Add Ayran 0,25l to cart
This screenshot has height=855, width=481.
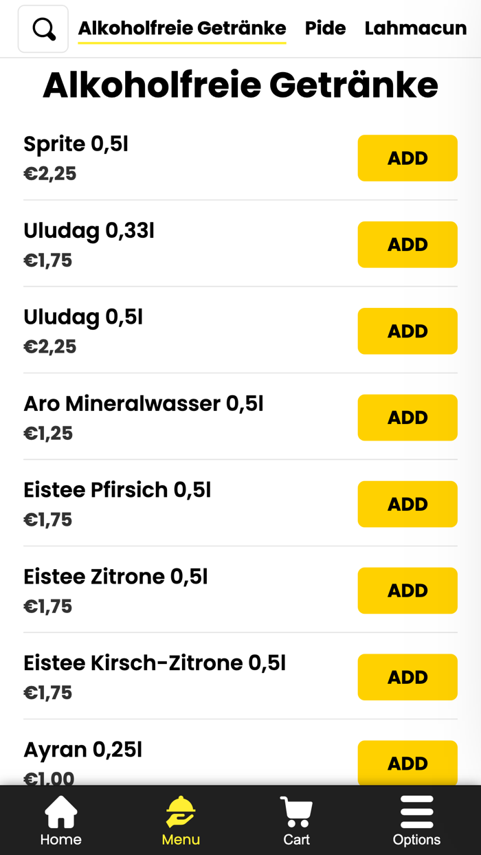[x=407, y=763]
